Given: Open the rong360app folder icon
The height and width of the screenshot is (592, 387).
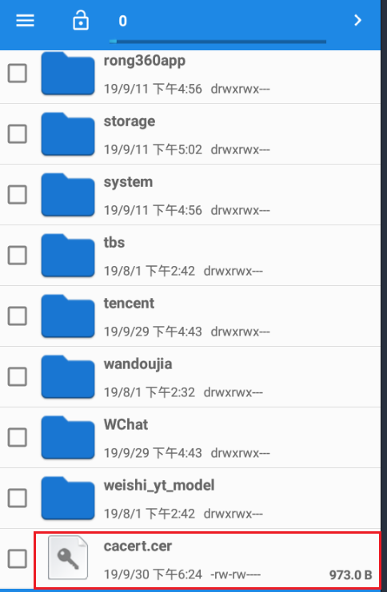Looking at the screenshot, I should coord(68,74).
